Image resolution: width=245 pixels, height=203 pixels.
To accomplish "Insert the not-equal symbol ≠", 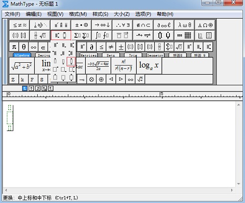I will click(111, 47).
